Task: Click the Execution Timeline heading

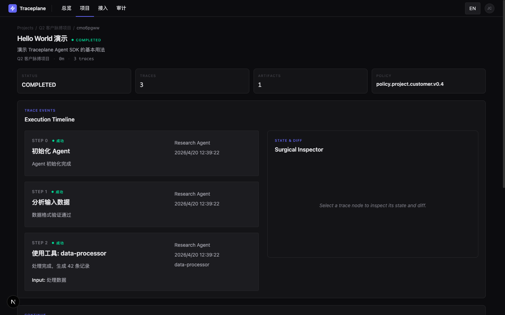Action: coord(49,119)
